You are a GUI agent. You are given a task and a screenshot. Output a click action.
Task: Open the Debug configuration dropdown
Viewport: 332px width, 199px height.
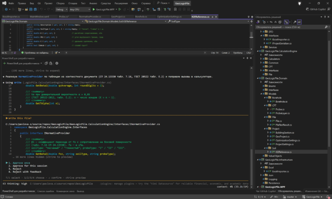(x=61, y=9)
